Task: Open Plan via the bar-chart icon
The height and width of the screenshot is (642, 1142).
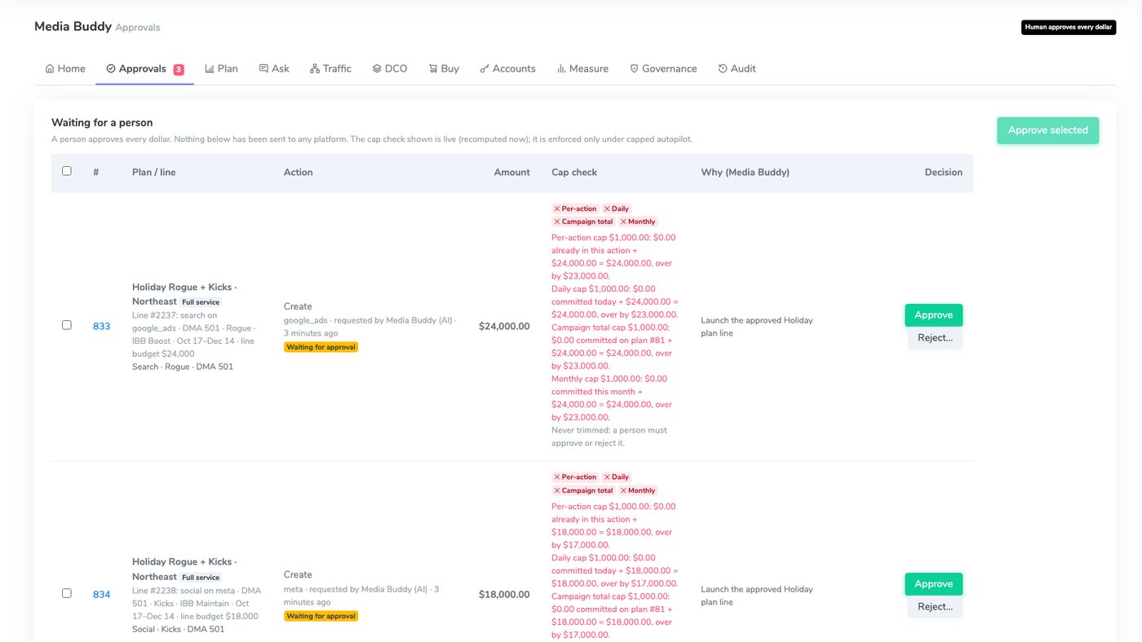Action: (x=210, y=69)
